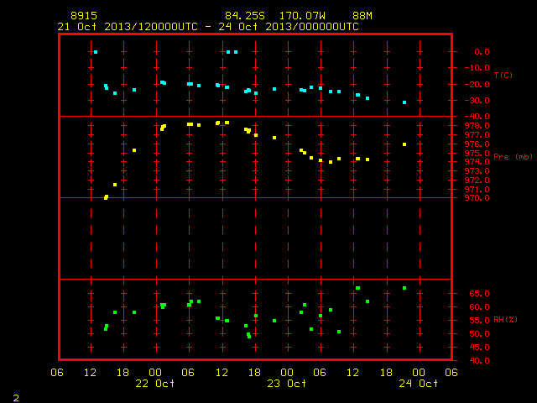The image size is (537, 403).
Task: Click the 65.0 humidity tick label
Action: [x=479, y=294]
